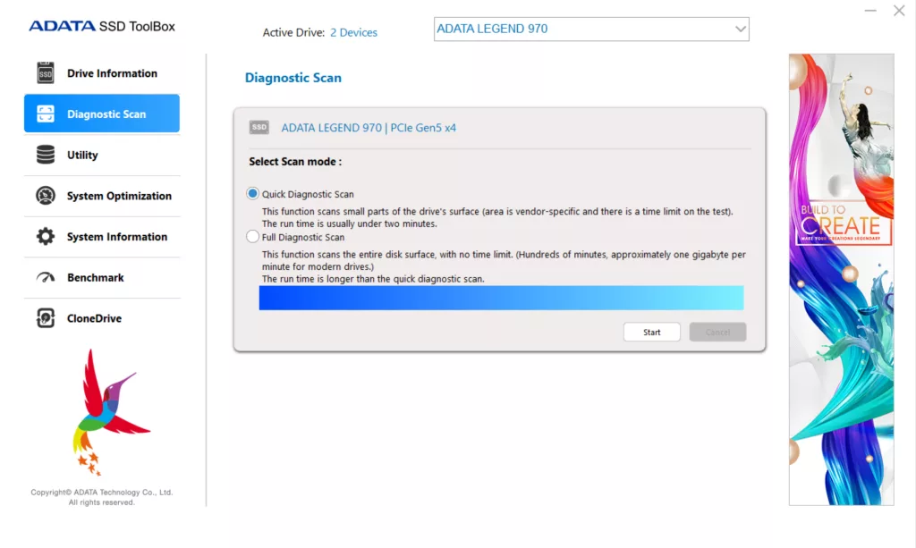
Task: Go to System Optimization
Action: (x=102, y=196)
